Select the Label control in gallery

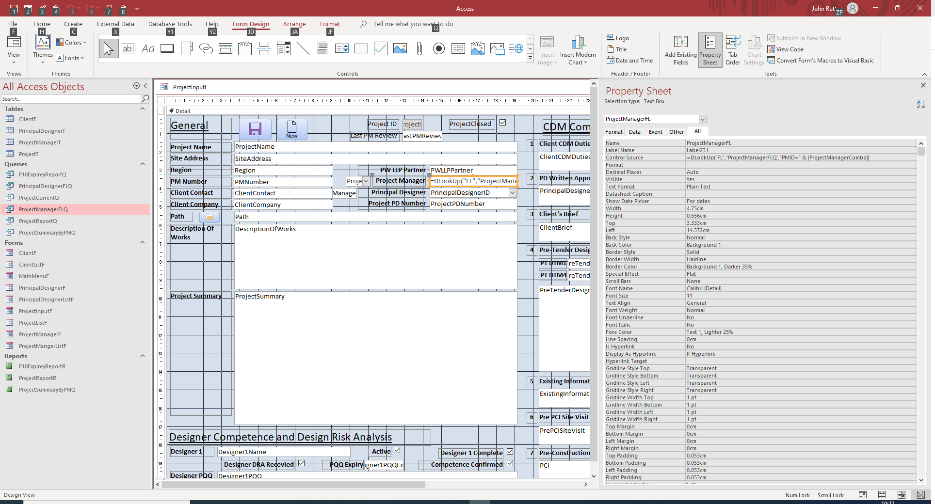pos(148,48)
